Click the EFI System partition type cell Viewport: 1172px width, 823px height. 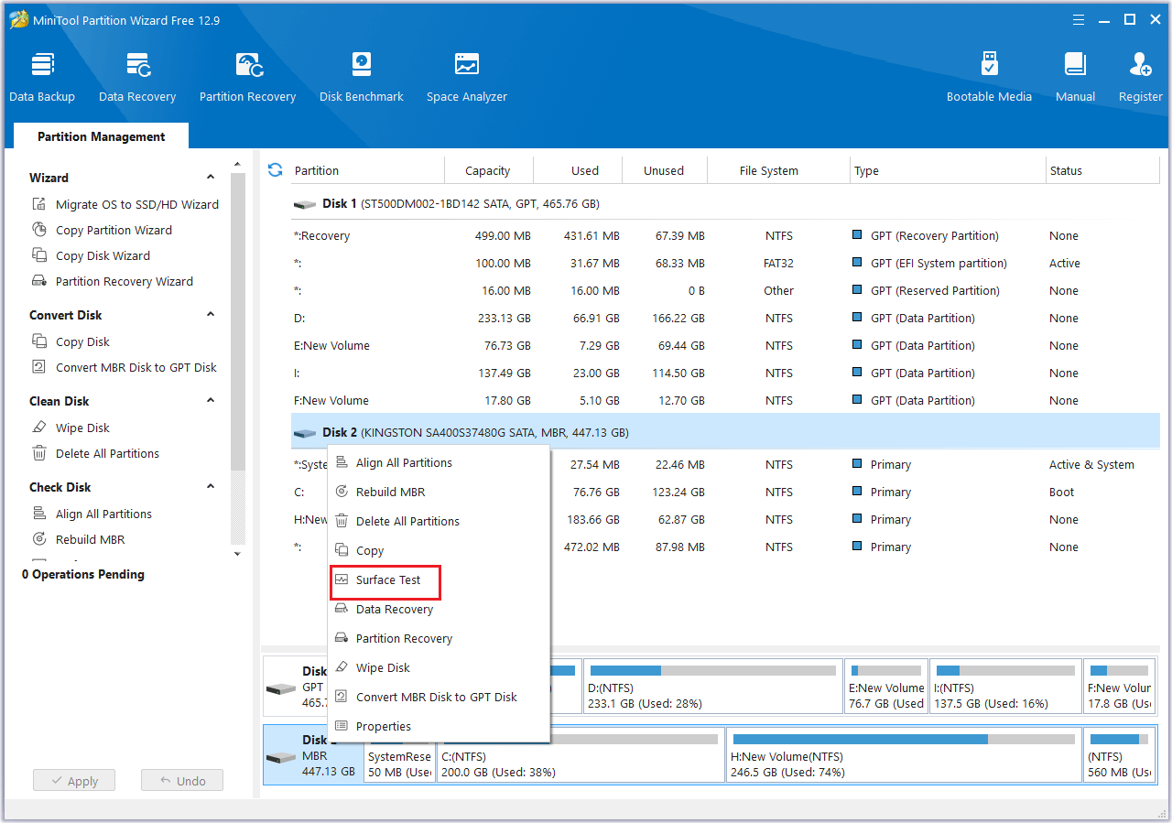(x=939, y=264)
